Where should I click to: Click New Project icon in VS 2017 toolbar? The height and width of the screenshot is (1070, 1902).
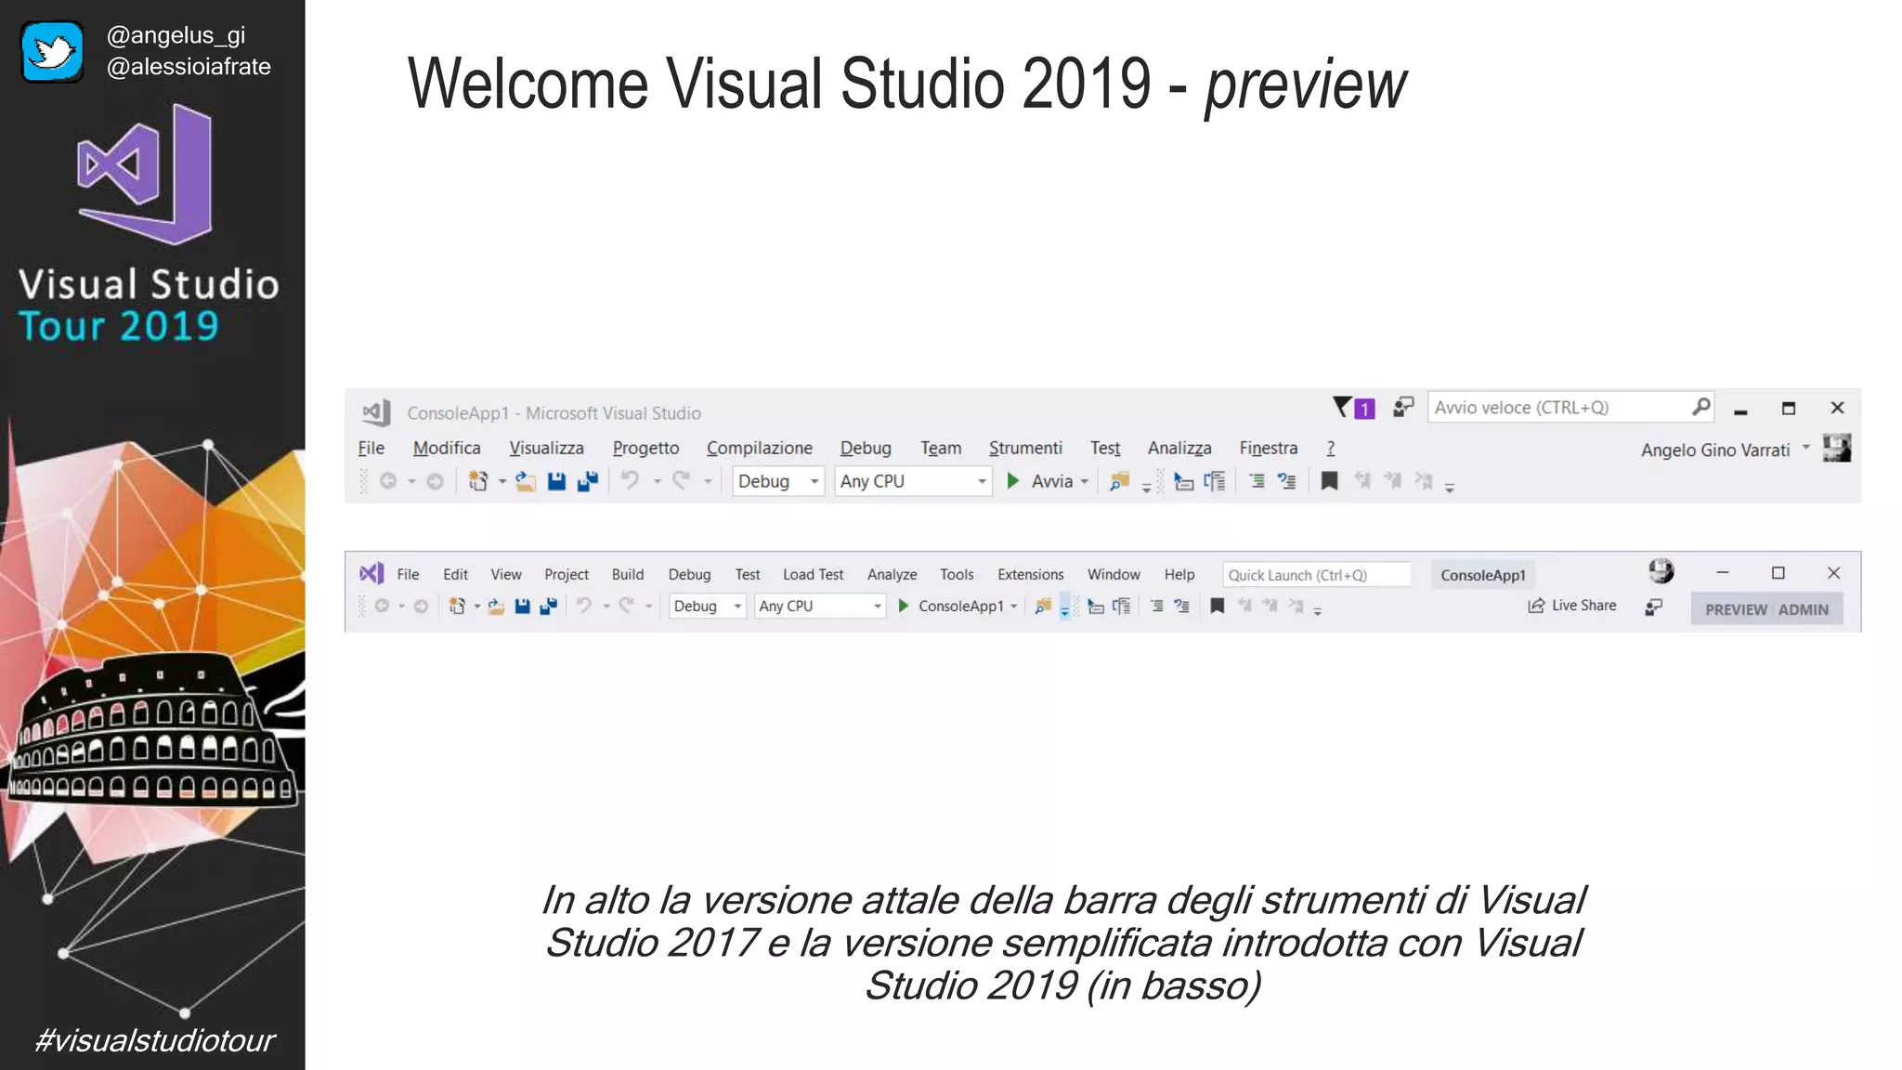477,481
